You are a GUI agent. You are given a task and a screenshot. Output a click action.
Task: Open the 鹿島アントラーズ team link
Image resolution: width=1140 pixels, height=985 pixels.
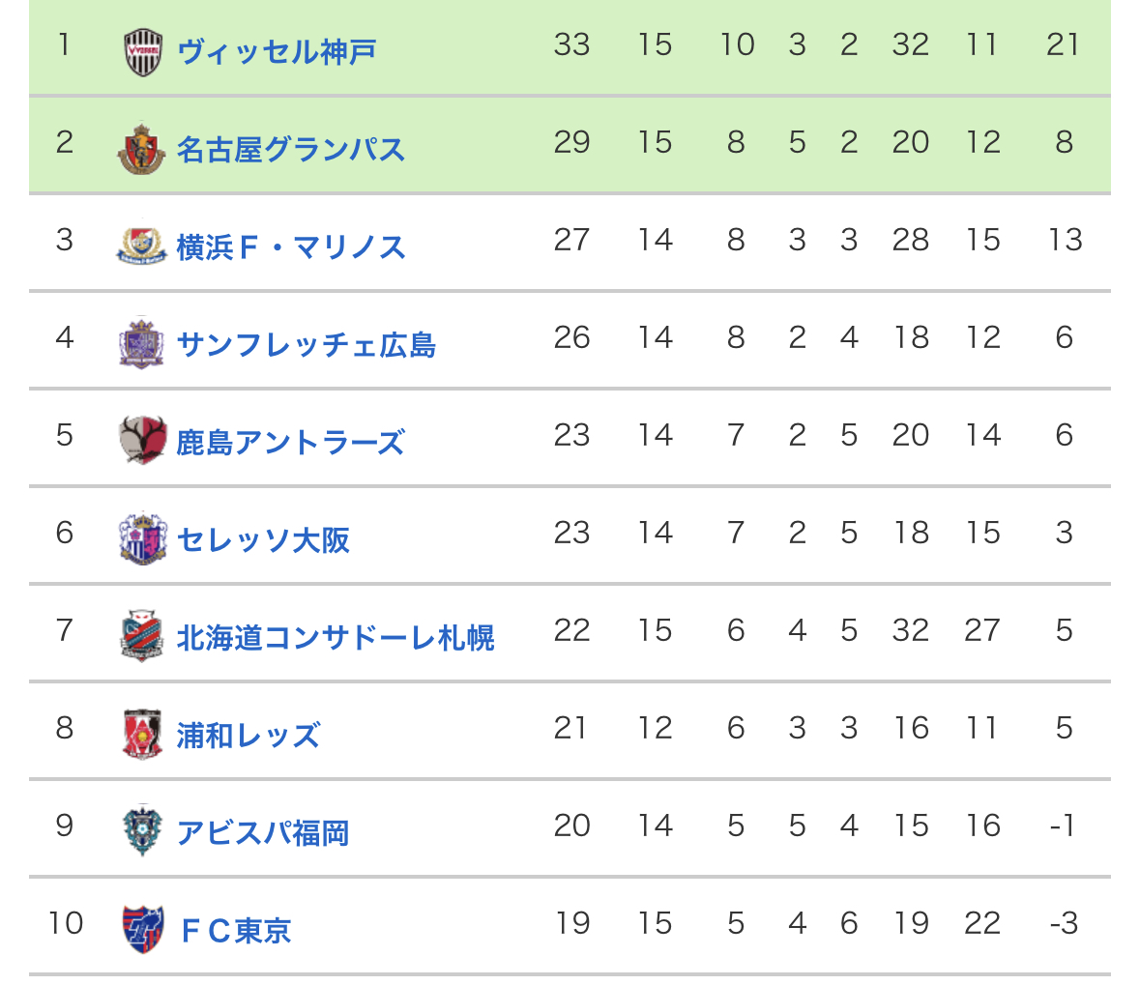pos(290,443)
